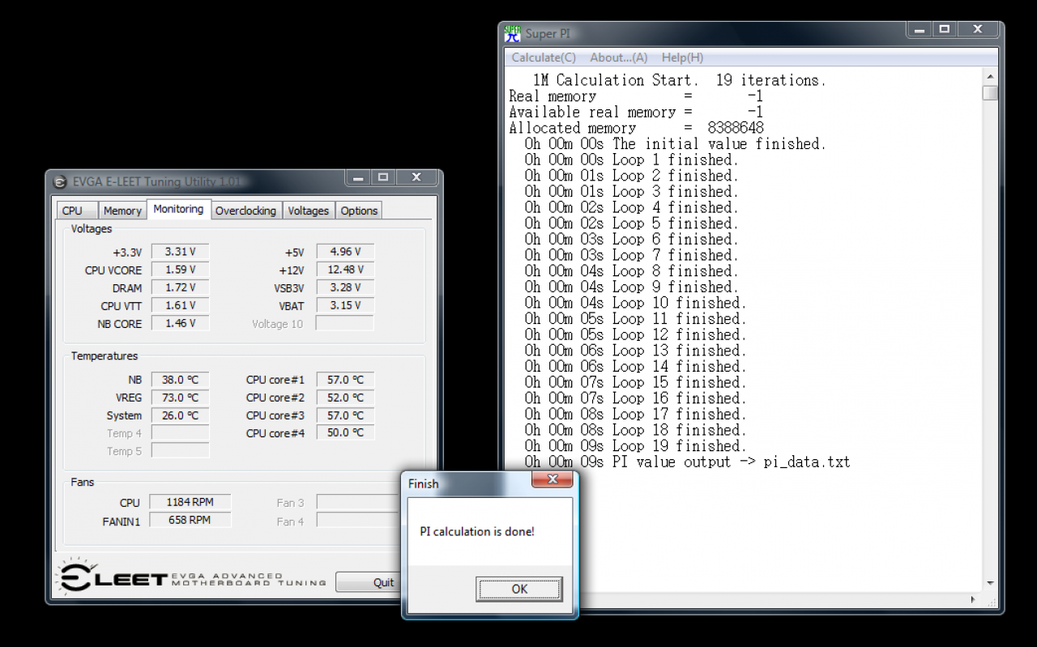Click the 'Loop 10 finished.' line
Viewport: 1037px width, 647px height.
(x=635, y=303)
